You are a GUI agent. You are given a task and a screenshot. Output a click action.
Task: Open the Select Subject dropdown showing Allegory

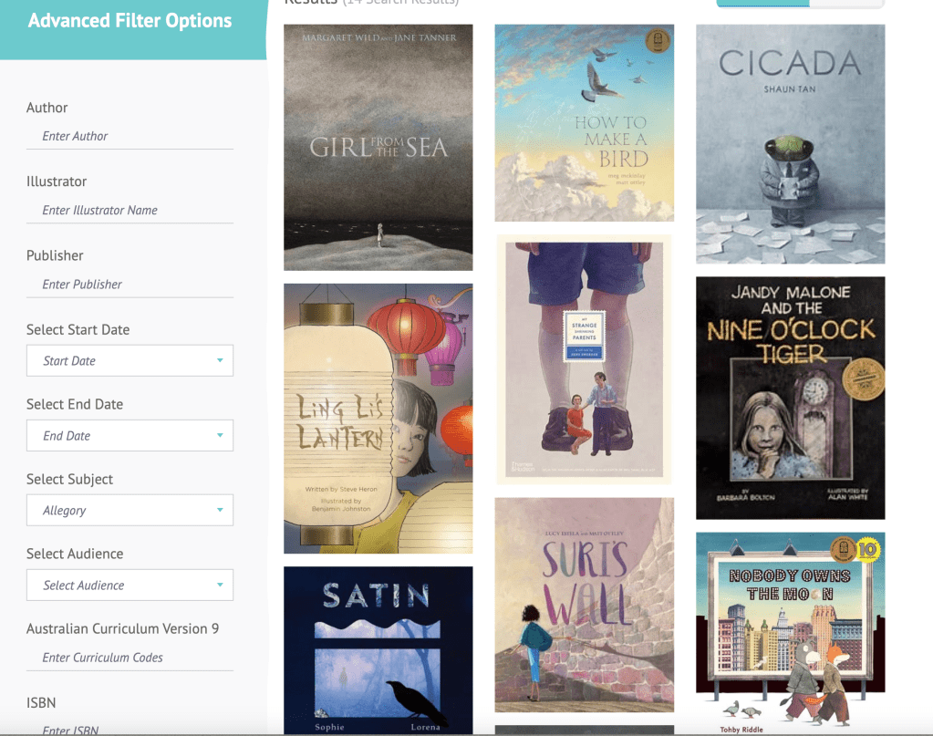point(130,510)
